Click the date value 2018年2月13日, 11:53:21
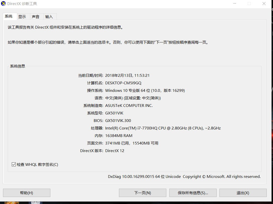This screenshot has width=273, height=204. tap(127, 76)
